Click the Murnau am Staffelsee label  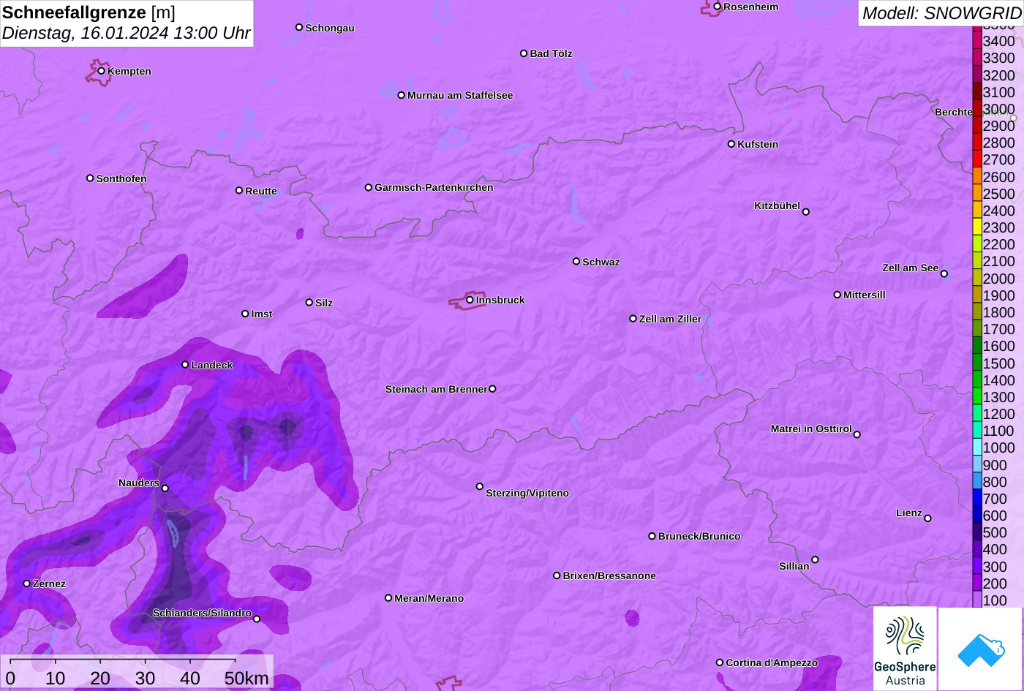click(x=460, y=95)
